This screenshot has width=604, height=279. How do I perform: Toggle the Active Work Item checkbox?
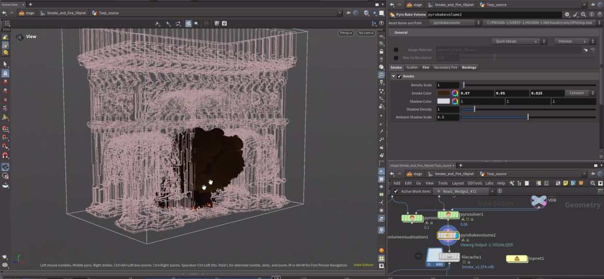click(396, 191)
